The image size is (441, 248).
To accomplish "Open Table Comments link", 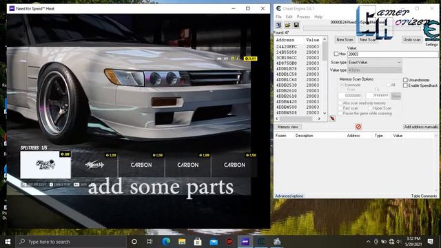I will tap(424, 196).
